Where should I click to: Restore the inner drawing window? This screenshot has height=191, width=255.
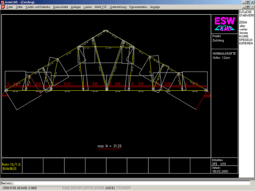248,7
